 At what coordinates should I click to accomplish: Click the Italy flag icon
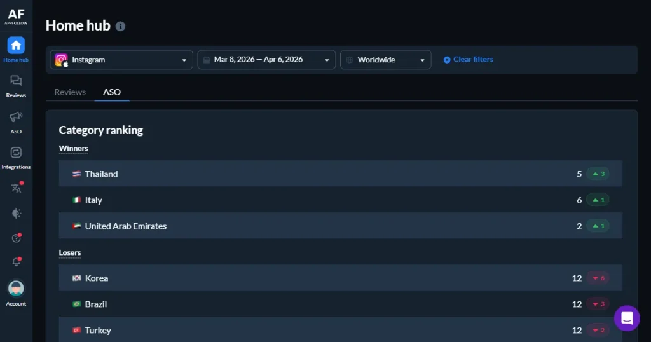click(x=76, y=200)
